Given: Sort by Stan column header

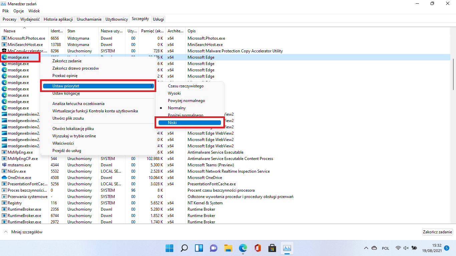Looking at the screenshot, I should coord(82,31).
